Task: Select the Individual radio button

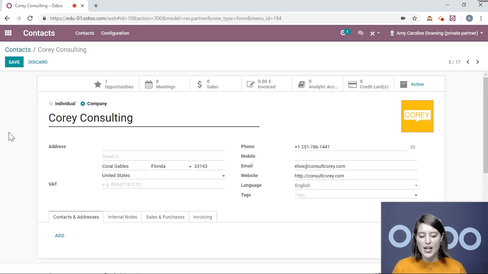Action: [x=51, y=104]
